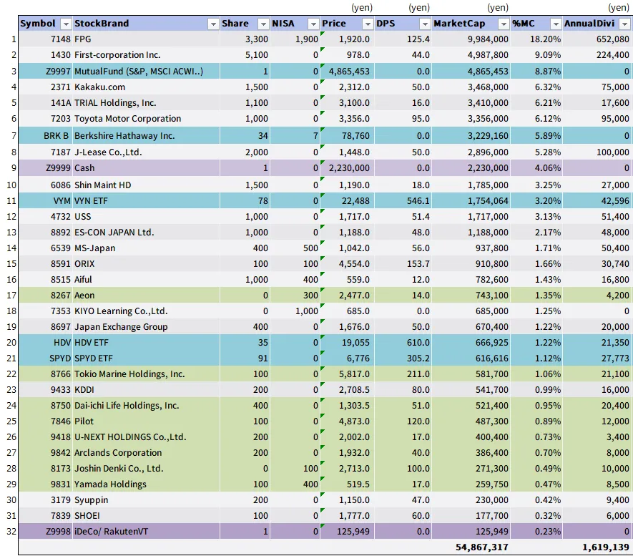This screenshot has height=556, width=633.
Task: Open the NISA column filter dropdown
Action: coord(313,24)
